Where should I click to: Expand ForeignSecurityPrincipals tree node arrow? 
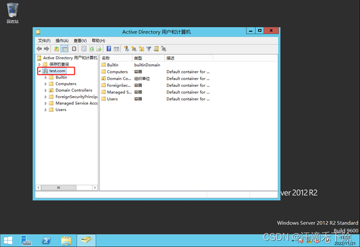(x=45, y=97)
